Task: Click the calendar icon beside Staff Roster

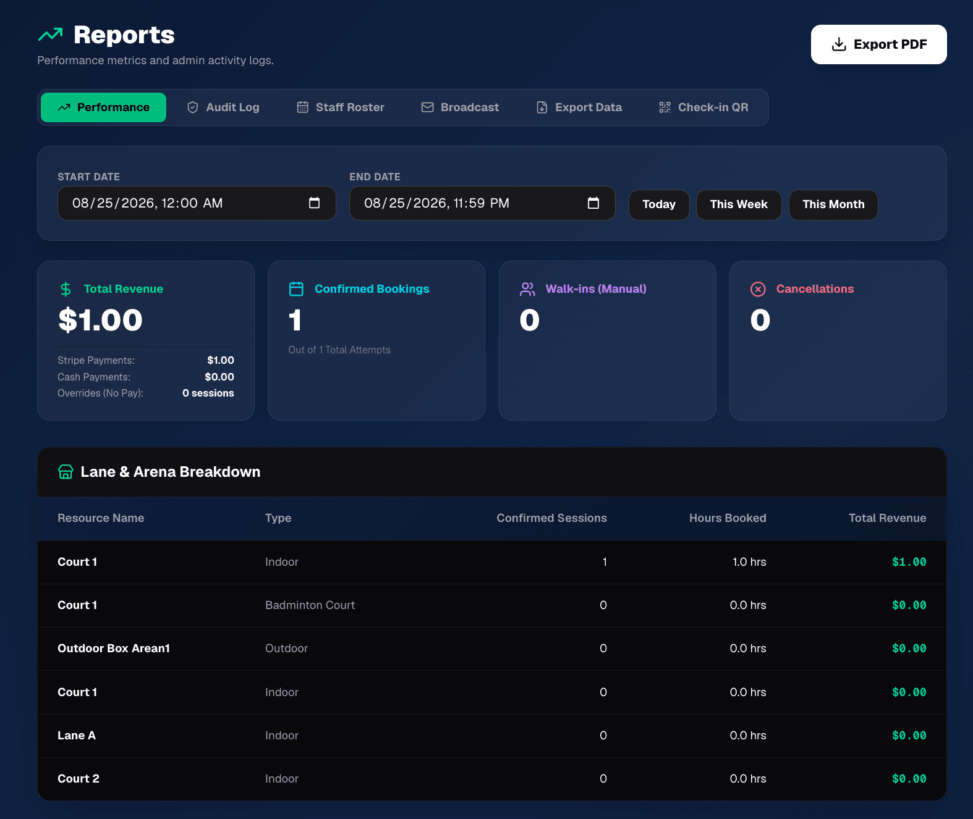Action: 302,107
